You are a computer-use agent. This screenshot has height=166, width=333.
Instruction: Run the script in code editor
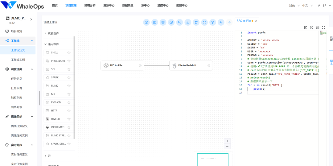coord(311,27)
